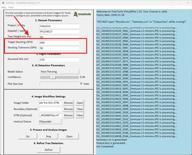Click the Confidence value 0.30
Screen dimensions: 192x155
click(82, 77)
